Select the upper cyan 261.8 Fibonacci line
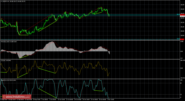 90,15
